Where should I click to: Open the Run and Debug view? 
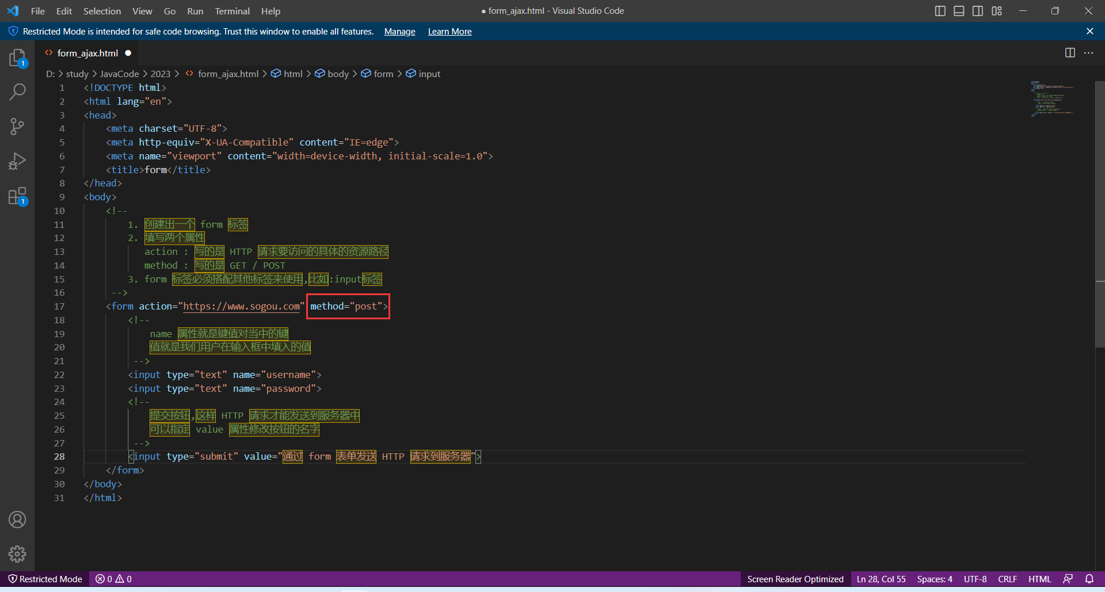[17, 161]
